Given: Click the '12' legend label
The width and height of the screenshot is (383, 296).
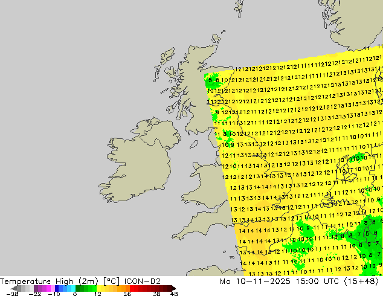Looking at the screenshot, I should 98,294.
